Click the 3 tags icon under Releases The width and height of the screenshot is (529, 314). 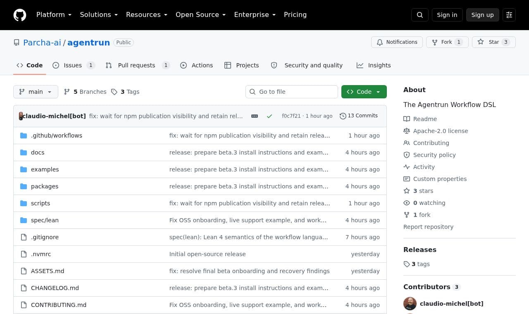click(407, 264)
